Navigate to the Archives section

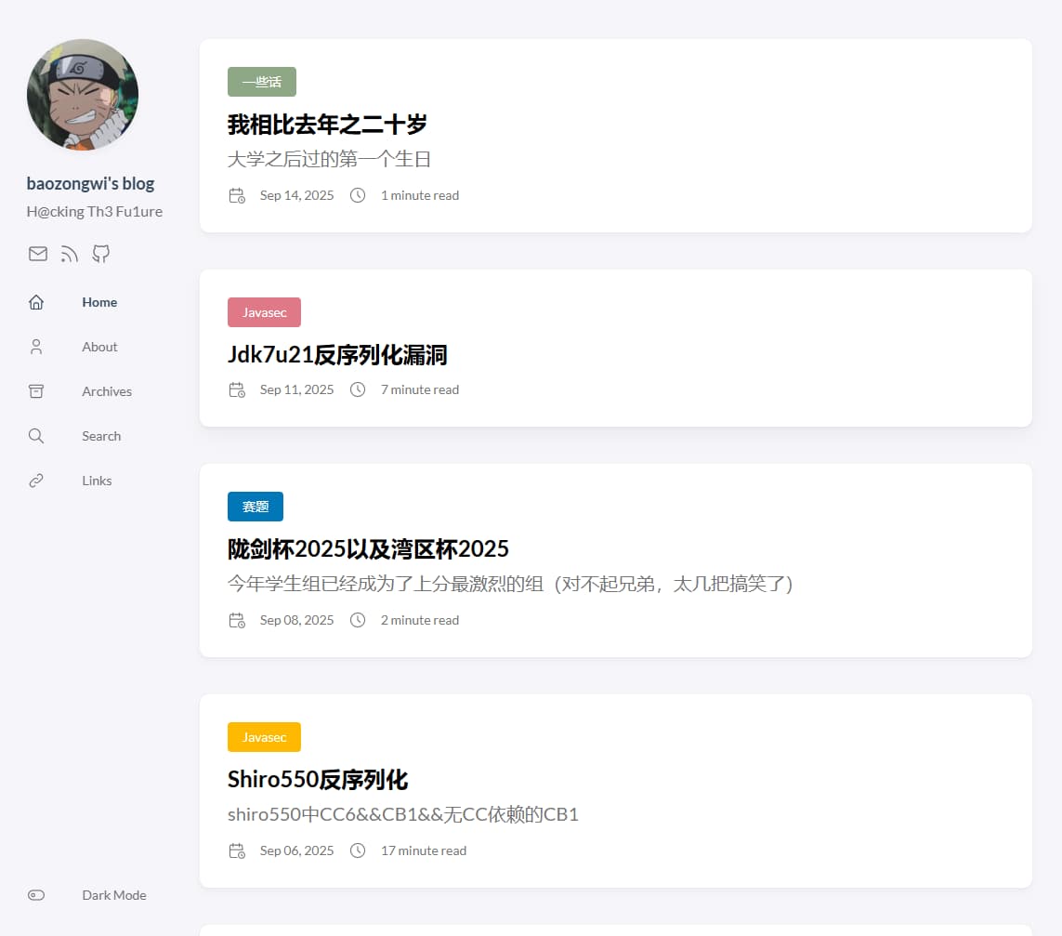106,390
